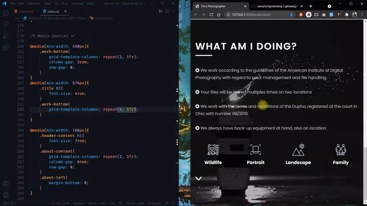Image resolution: width=367 pixels, height=206 pixels.
Task: Open the Chrome Extensions puzzle icon
Action: (346, 14)
